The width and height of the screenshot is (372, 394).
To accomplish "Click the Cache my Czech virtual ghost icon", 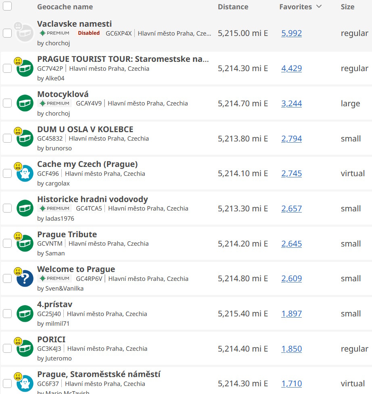I will [x=25, y=173].
